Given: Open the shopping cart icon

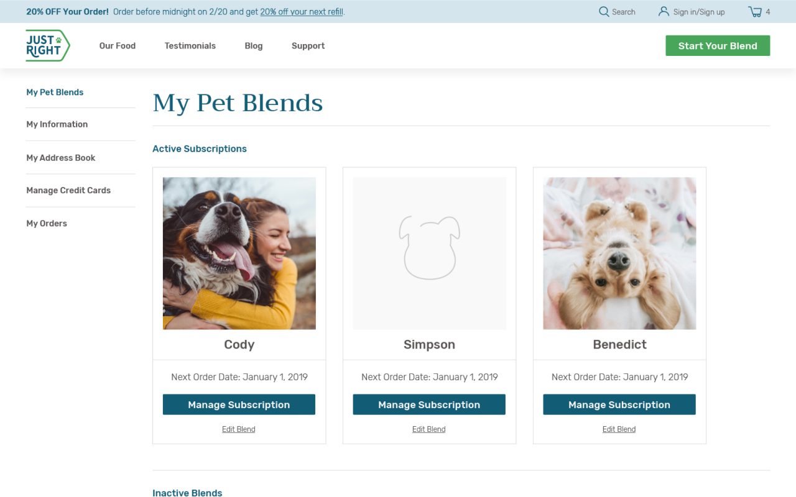Looking at the screenshot, I should (x=755, y=12).
